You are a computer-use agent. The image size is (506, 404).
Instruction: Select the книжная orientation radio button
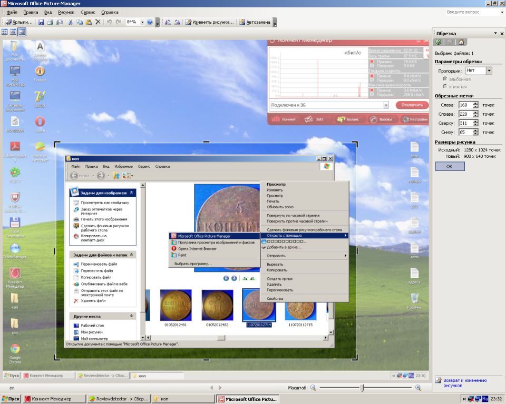click(445, 86)
